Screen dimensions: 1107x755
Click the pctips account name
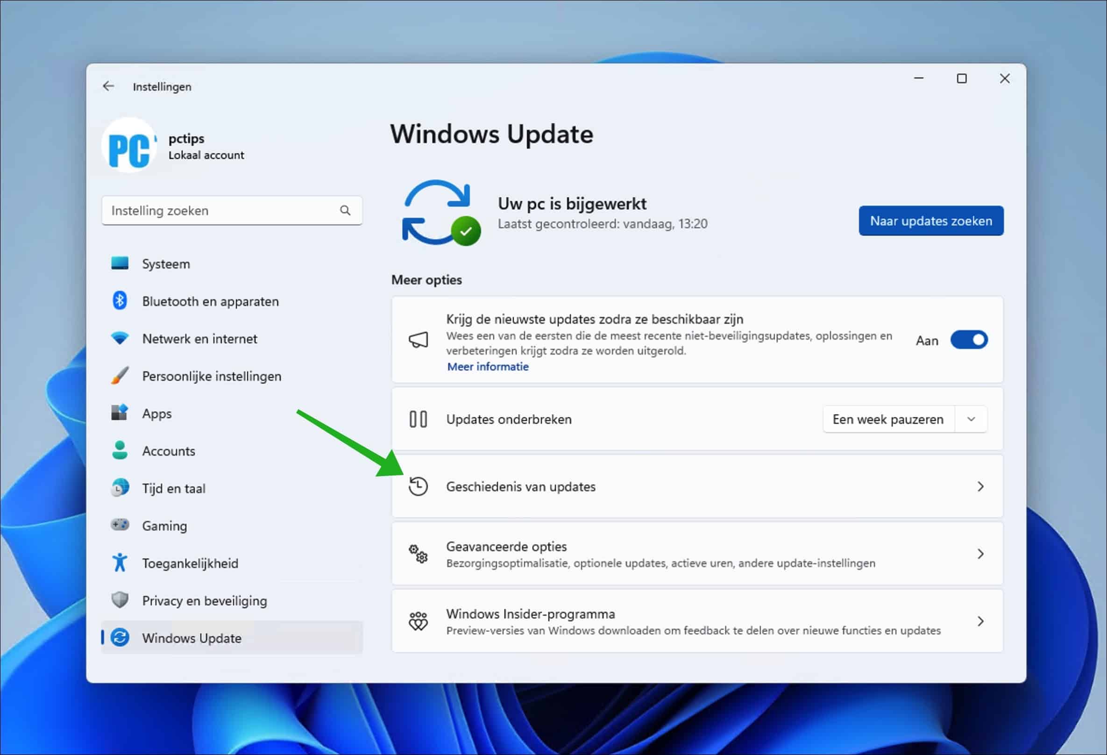tap(186, 139)
